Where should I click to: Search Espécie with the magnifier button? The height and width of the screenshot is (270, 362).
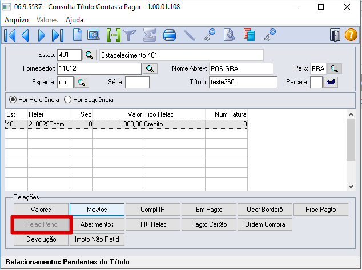click(x=82, y=82)
